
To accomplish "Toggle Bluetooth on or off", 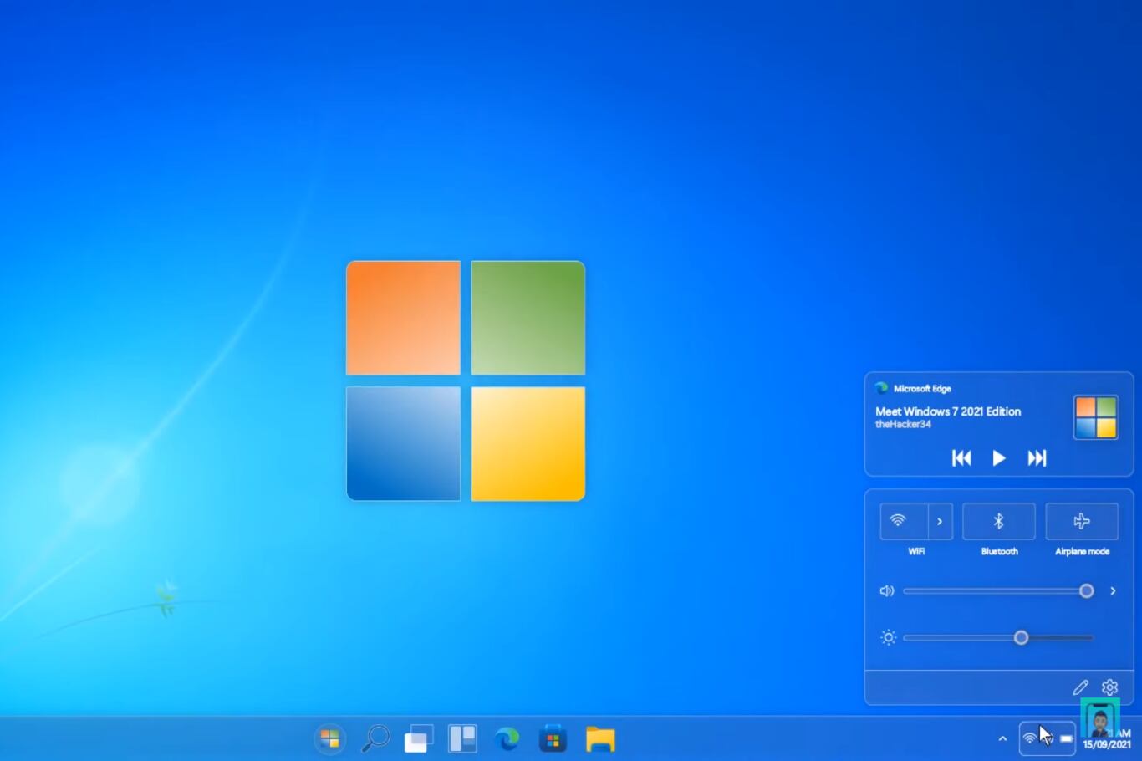I will tap(998, 522).
